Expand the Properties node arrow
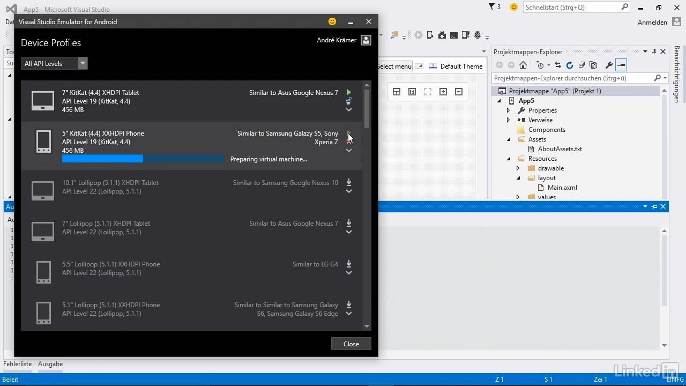This screenshot has height=386, width=686. tap(509, 110)
